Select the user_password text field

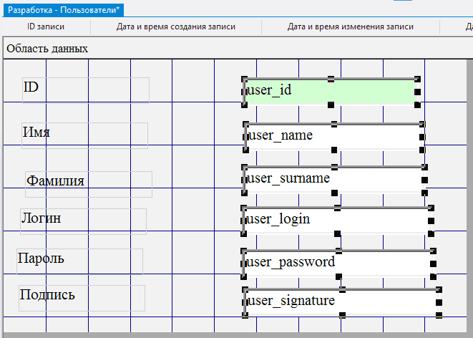[338, 262]
